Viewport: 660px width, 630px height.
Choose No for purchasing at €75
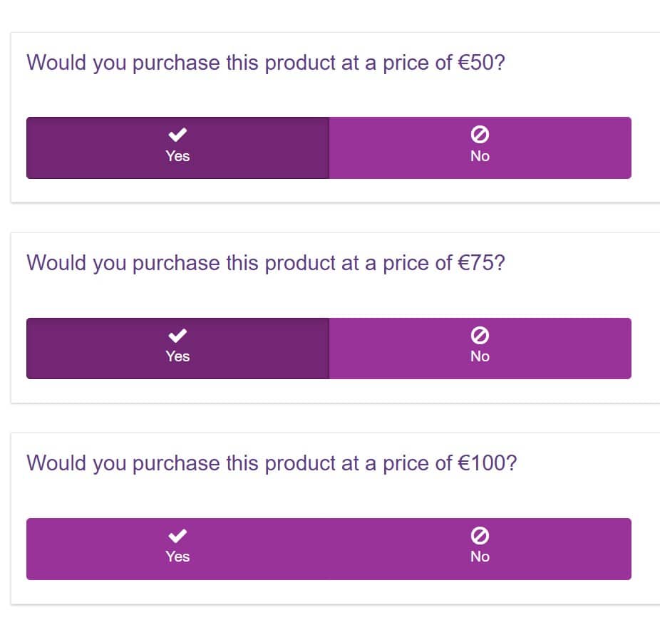click(x=480, y=348)
